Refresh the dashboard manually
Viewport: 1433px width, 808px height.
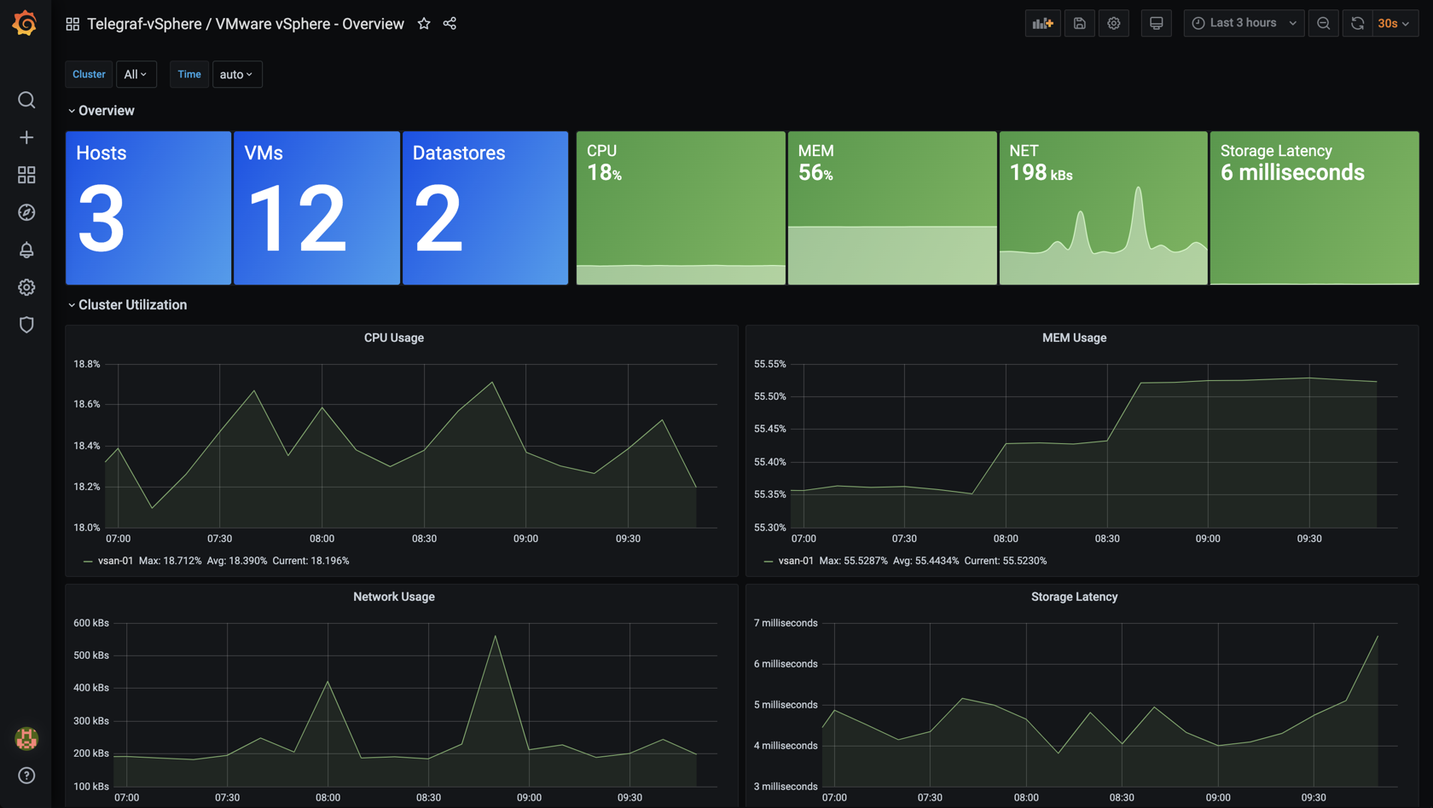[1356, 23]
